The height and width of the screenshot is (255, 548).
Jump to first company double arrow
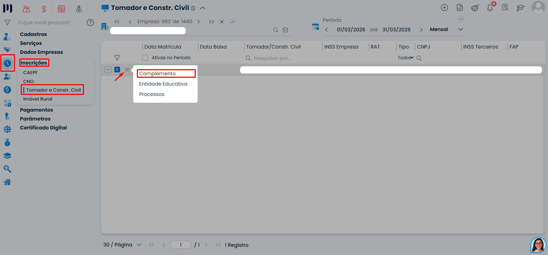coord(117,22)
